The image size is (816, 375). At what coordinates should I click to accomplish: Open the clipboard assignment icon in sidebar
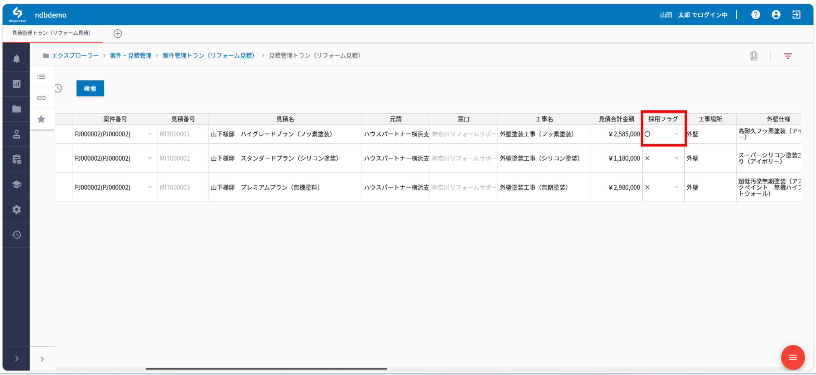[x=16, y=159]
